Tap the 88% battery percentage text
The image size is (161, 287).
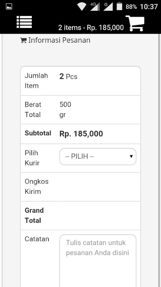pyautogui.click(x=131, y=7)
